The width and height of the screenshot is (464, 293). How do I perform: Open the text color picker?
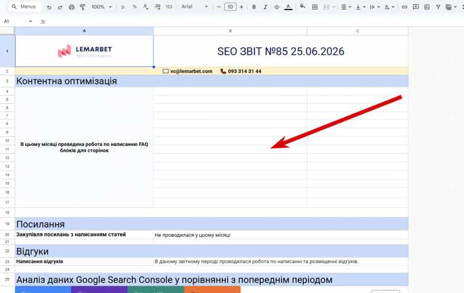288,7
